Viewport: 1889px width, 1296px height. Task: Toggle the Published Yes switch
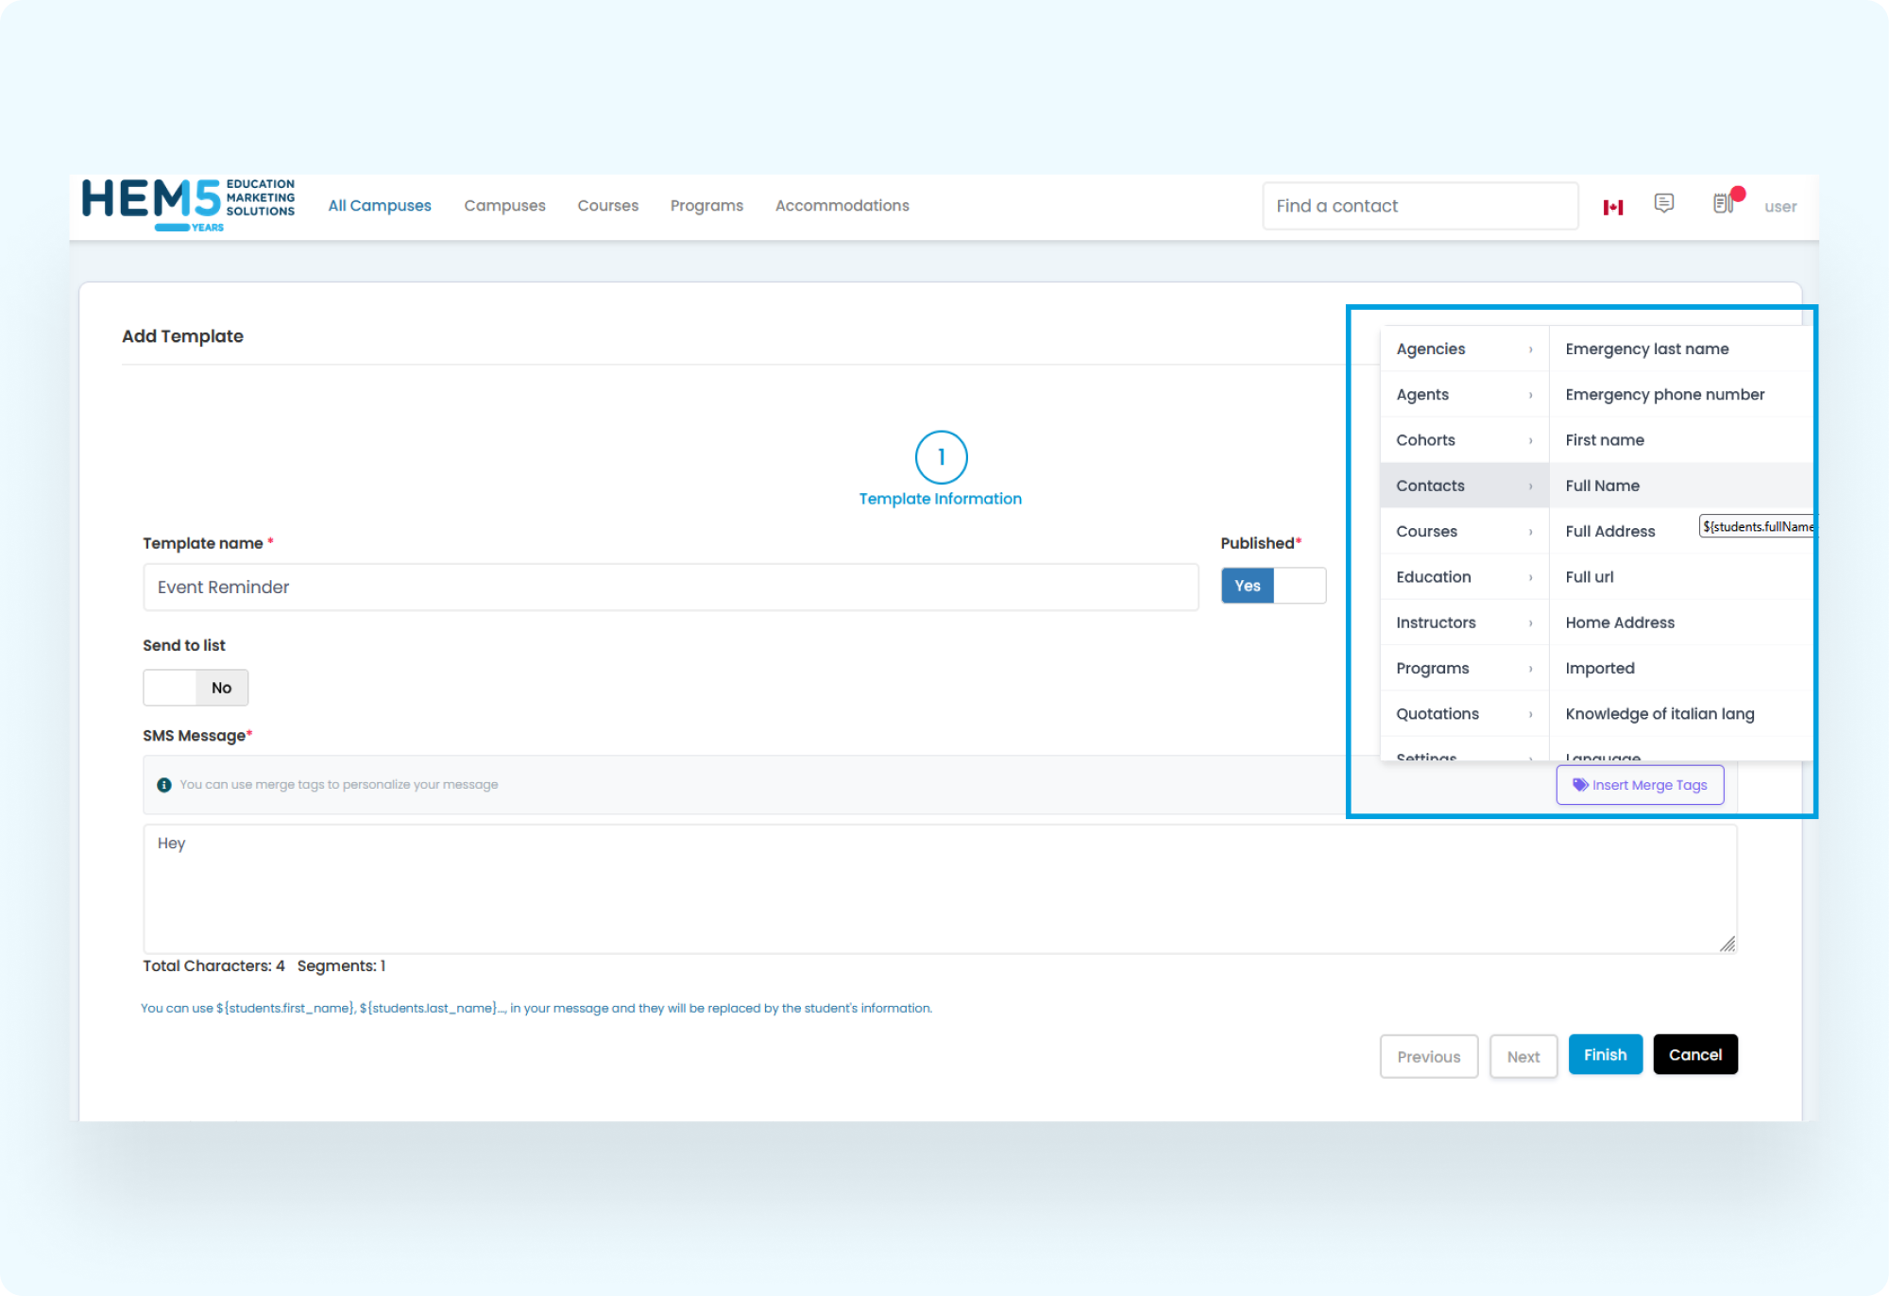click(x=1272, y=586)
